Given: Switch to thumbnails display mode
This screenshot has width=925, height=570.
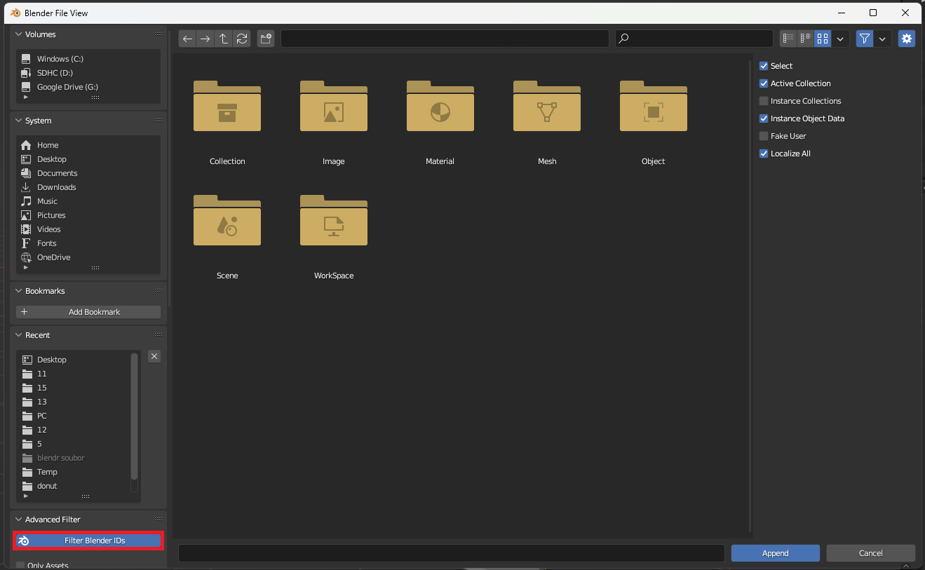Looking at the screenshot, I should [x=823, y=39].
